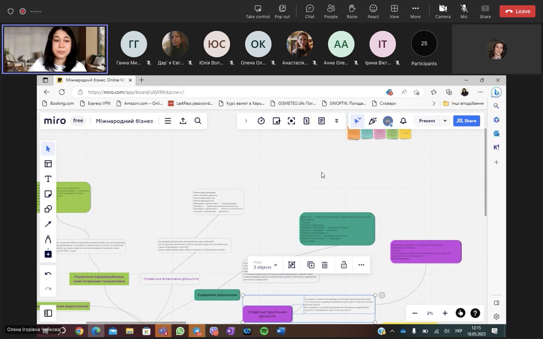Click the blue Share button in Miro

pos(466,121)
